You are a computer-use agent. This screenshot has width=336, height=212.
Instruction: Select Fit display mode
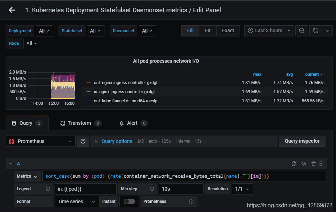pos(208,30)
